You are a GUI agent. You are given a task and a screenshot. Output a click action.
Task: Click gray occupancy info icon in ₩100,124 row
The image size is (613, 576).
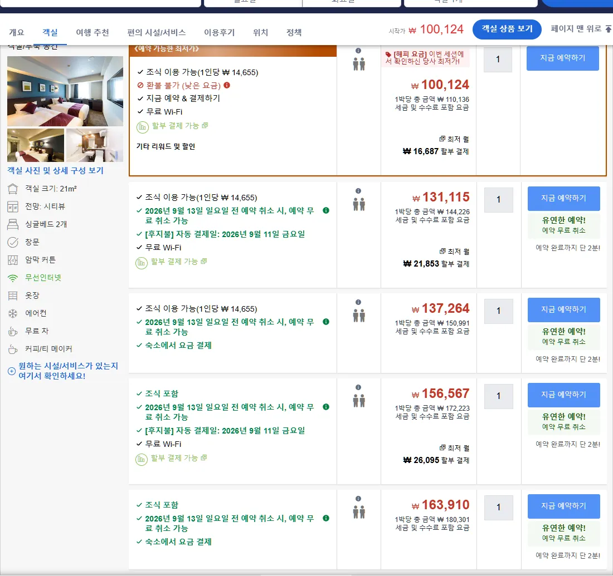(358, 51)
